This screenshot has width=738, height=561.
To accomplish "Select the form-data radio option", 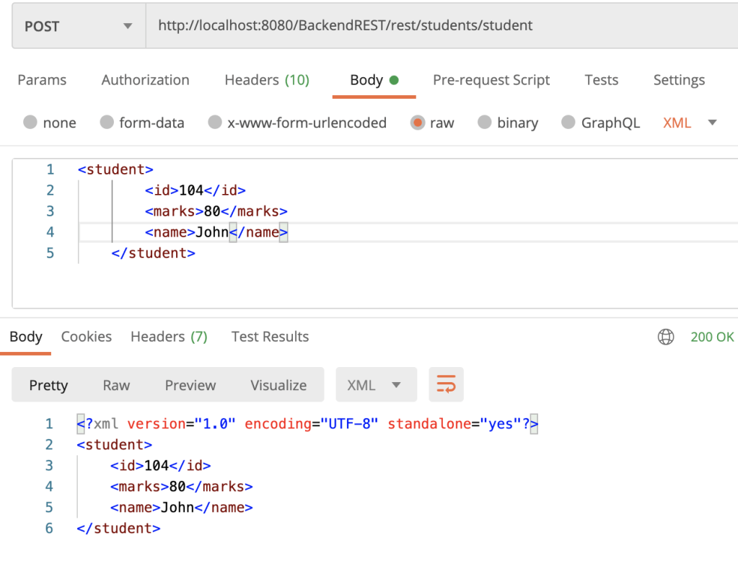I will pos(107,123).
